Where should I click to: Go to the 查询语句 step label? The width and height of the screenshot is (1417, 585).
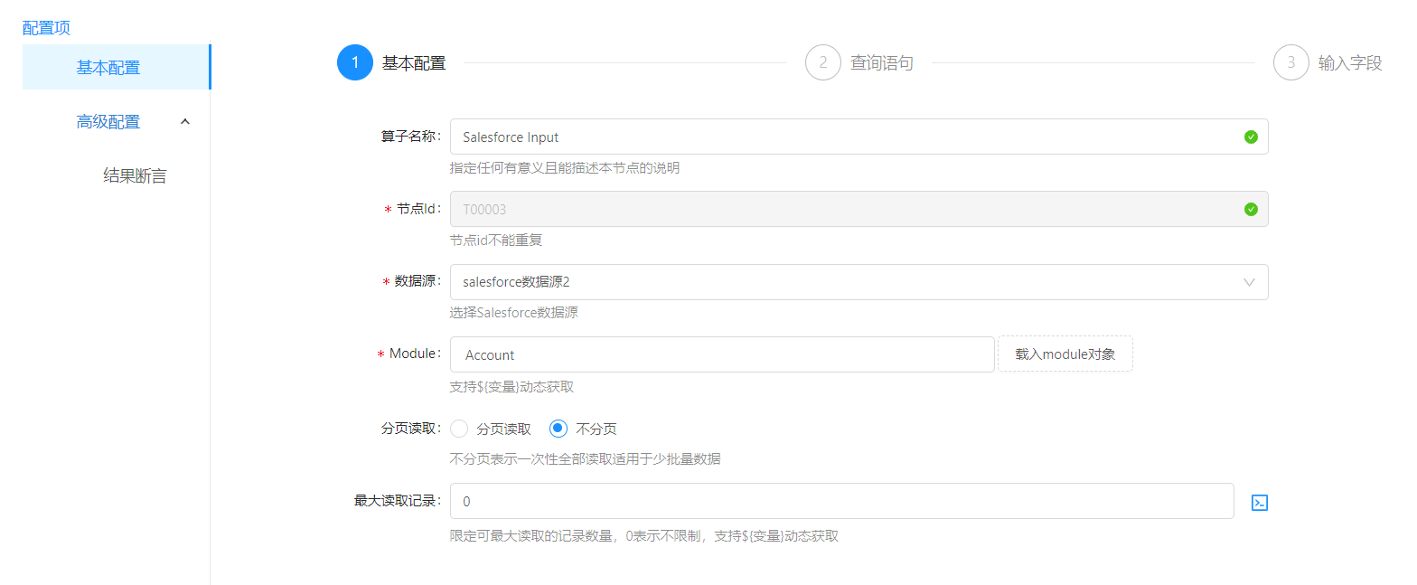tap(881, 63)
